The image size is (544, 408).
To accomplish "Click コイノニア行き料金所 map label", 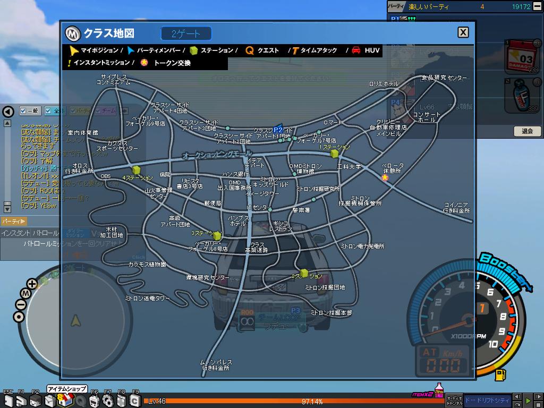I will [x=456, y=208].
